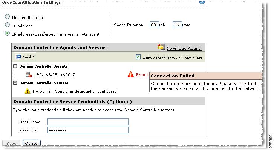274x150 pixels.
Task: Click the blue help icon at top
Action: click(x=202, y=2)
